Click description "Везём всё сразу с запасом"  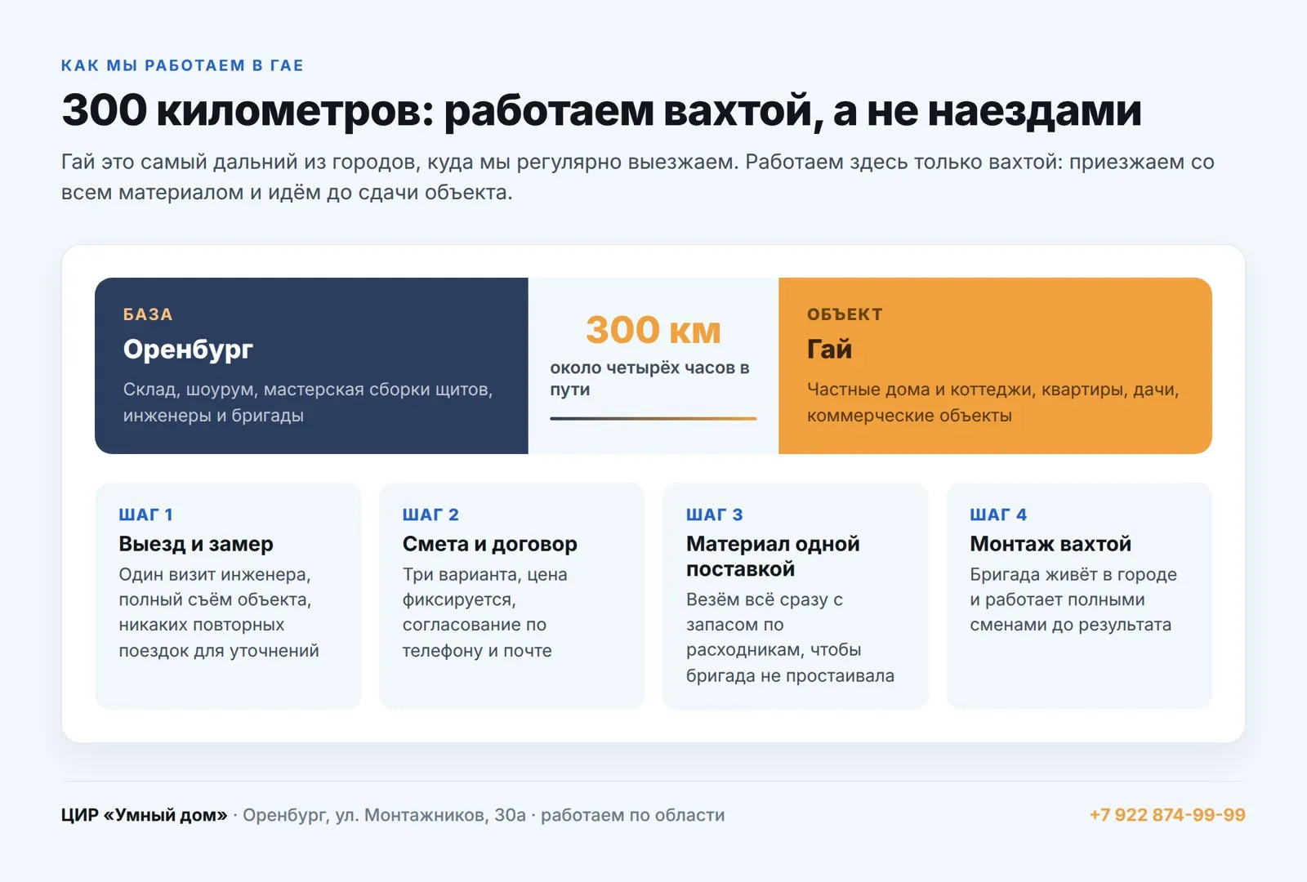point(790,638)
